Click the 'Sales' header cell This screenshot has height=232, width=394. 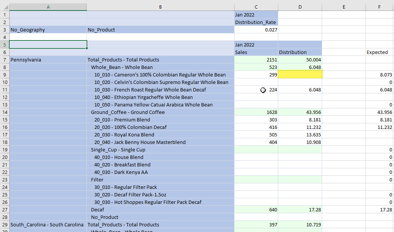pos(256,52)
